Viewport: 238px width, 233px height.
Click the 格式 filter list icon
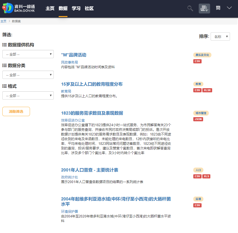coord(5,86)
